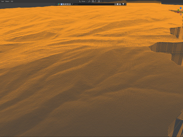Open the Add menu
Viewport: 183px width, 137px height.
click(x=2, y=1)
